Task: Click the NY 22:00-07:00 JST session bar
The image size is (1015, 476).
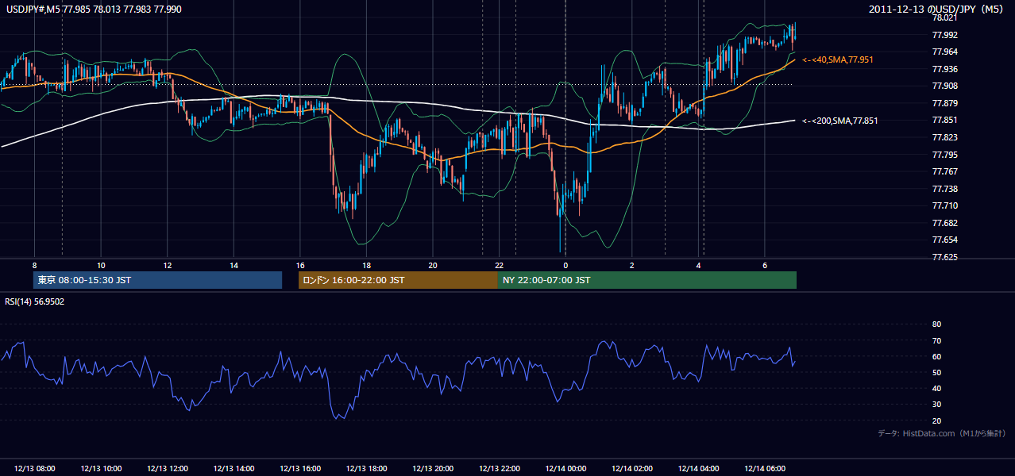Action: (647, 280)
